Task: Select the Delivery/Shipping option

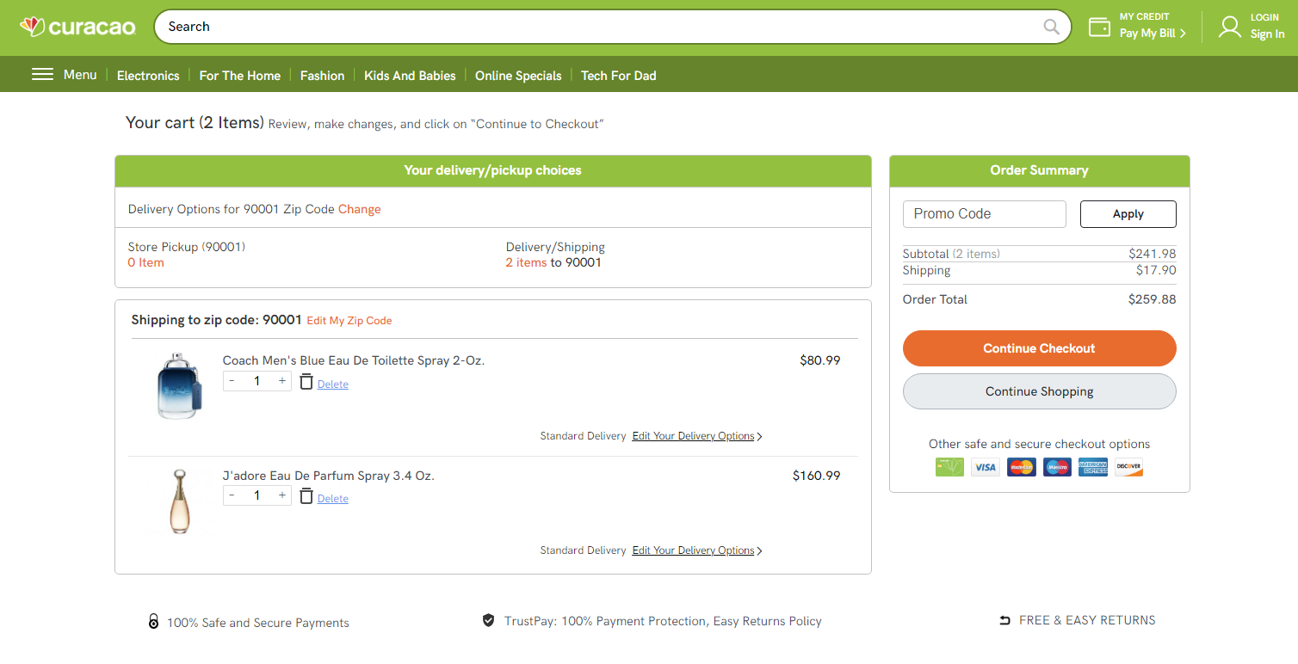Action: click(x=555, y=254)
